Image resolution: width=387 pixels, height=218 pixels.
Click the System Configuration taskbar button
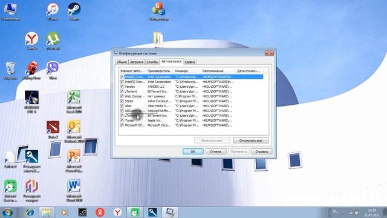click(170, 213)
